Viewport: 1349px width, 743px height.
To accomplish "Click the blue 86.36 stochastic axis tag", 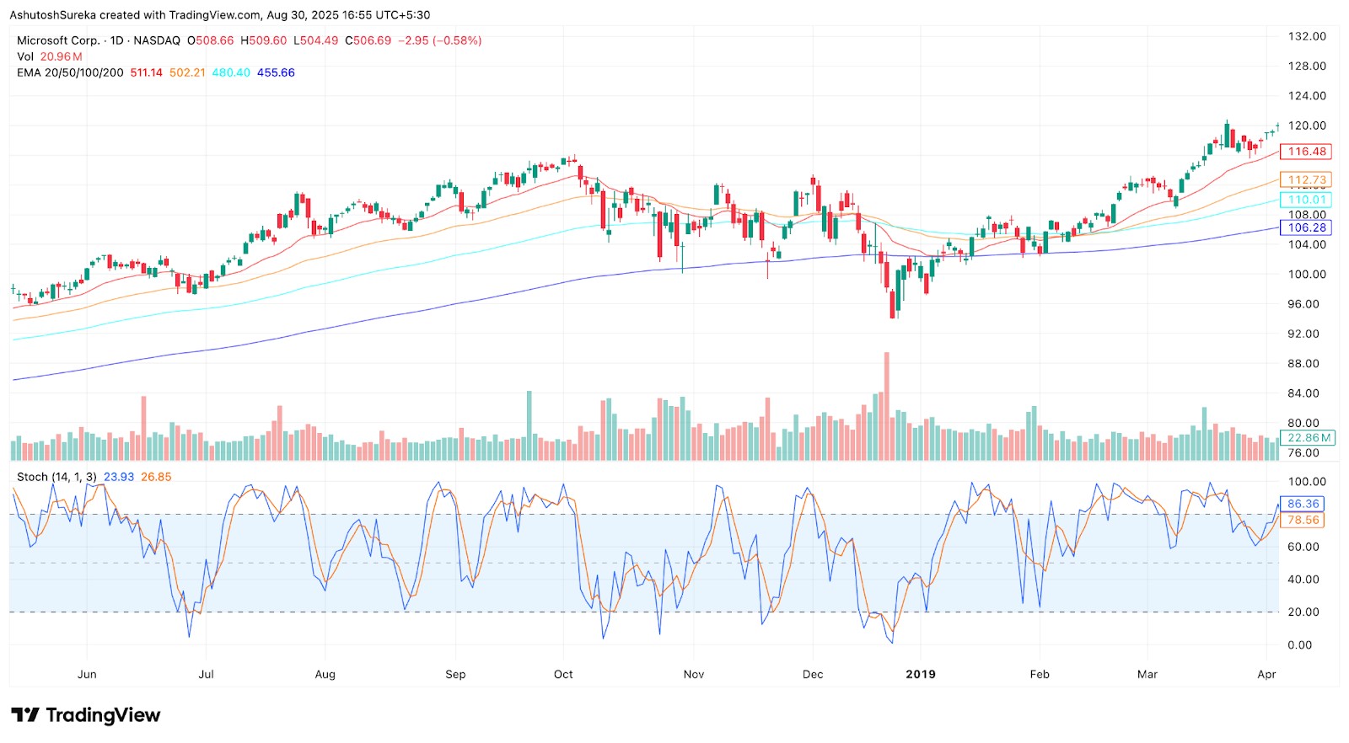I will click(1303, 504).
